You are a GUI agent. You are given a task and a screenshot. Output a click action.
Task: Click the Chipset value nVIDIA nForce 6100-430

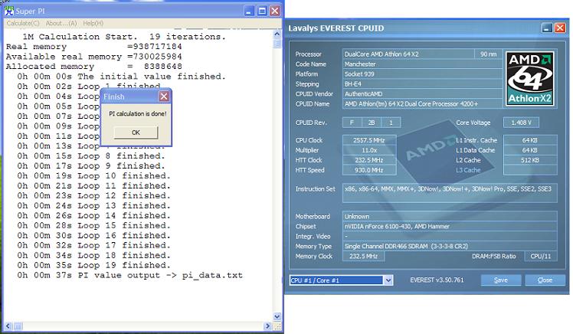pyautogui.click(x=450, y=226)
